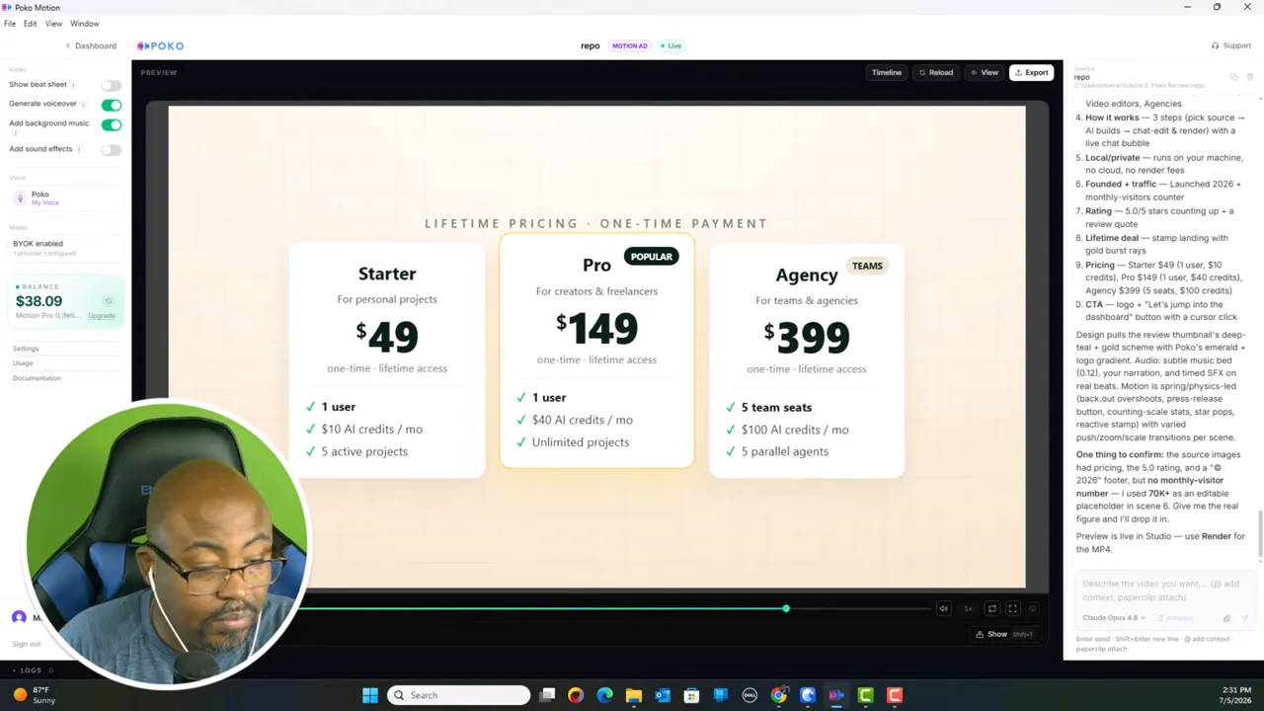Attach a file with paperclip icon
Viewport: 1264px width, 711px height.
1226,618
